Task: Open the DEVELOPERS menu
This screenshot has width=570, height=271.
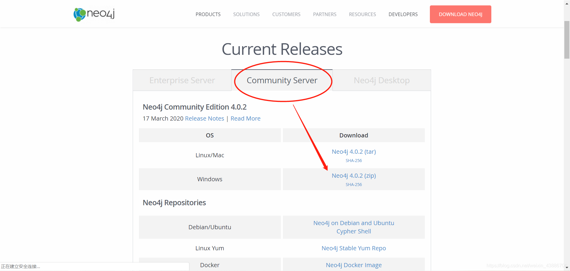Action: point(403,14)
